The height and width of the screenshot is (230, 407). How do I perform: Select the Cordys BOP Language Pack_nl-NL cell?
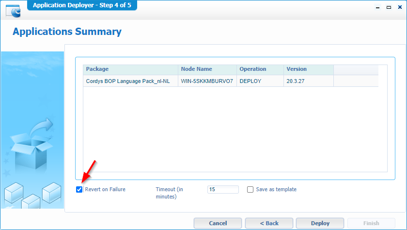130,81
